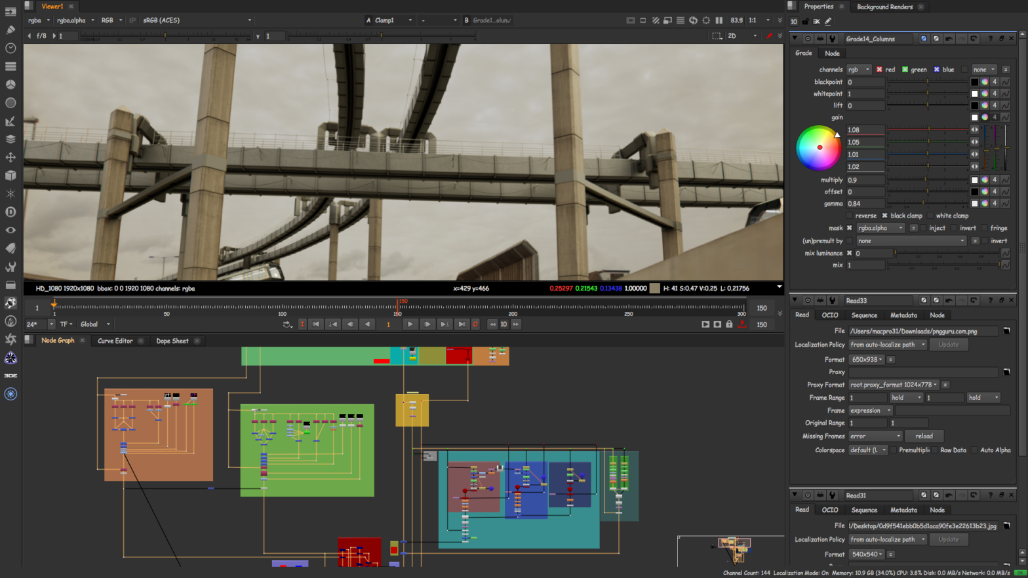Viewport: 1028px width, 578px height.
Task: Open the Views eye icon menu
Action: tap(10, 230)
